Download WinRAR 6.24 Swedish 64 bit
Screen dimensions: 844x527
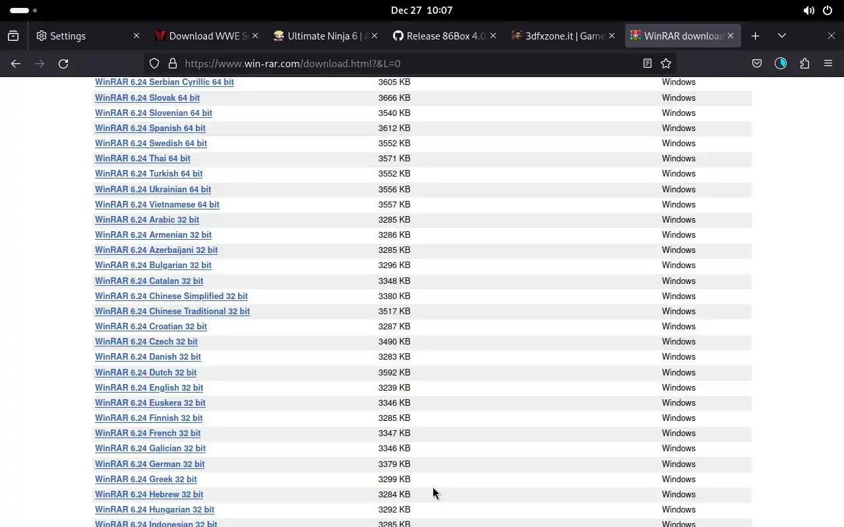tap(151, 143)
